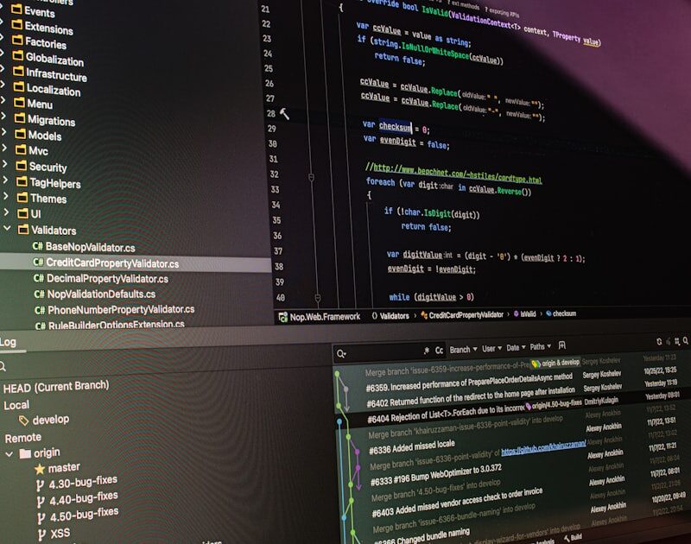The height and width of the screenshot is (544, 691).
Task: Click in the commit log search field
Action: (380, 352)
